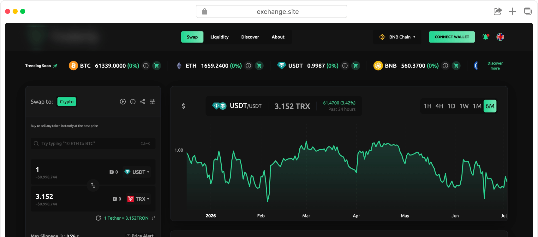Viewport: 538px width, 237px height.
Task: Click the ETH Ethereum coin icon
Action: 179,66
